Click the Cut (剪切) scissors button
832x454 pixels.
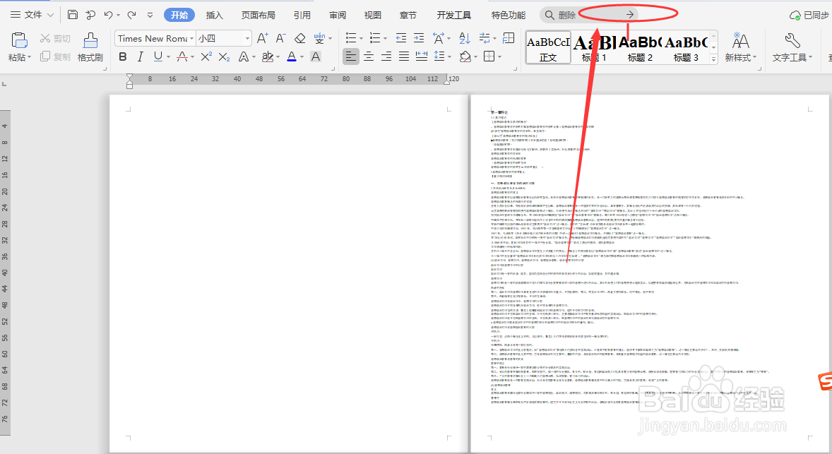tap(55, 39)
